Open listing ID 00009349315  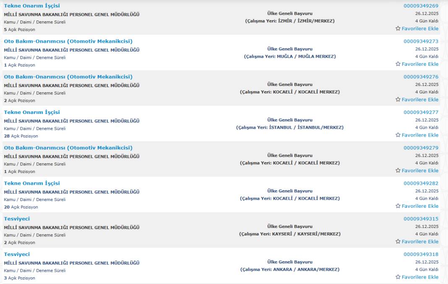(x=421, y=219)
